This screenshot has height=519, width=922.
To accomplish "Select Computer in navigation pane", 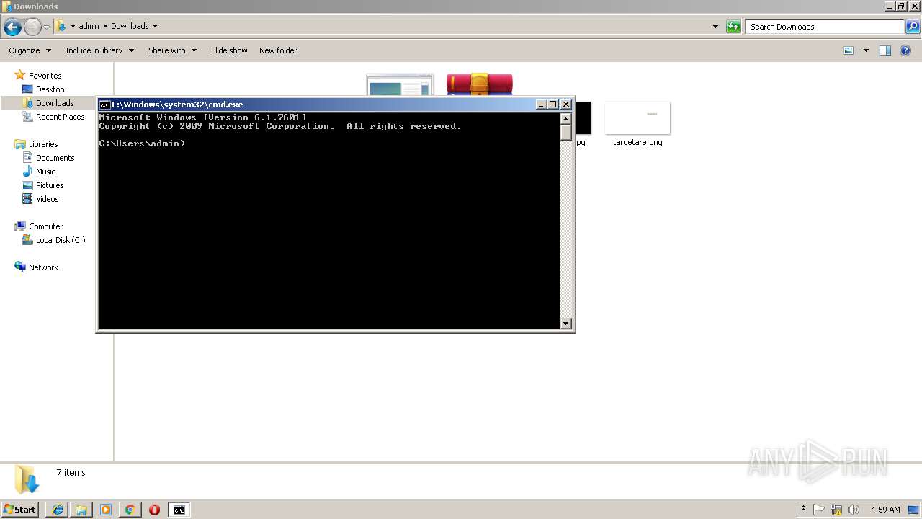I will coord(45,226).
